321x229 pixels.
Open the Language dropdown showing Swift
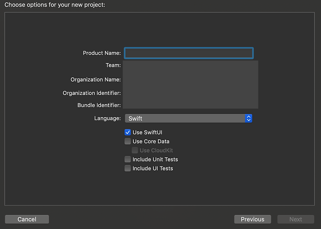[188, 118]
